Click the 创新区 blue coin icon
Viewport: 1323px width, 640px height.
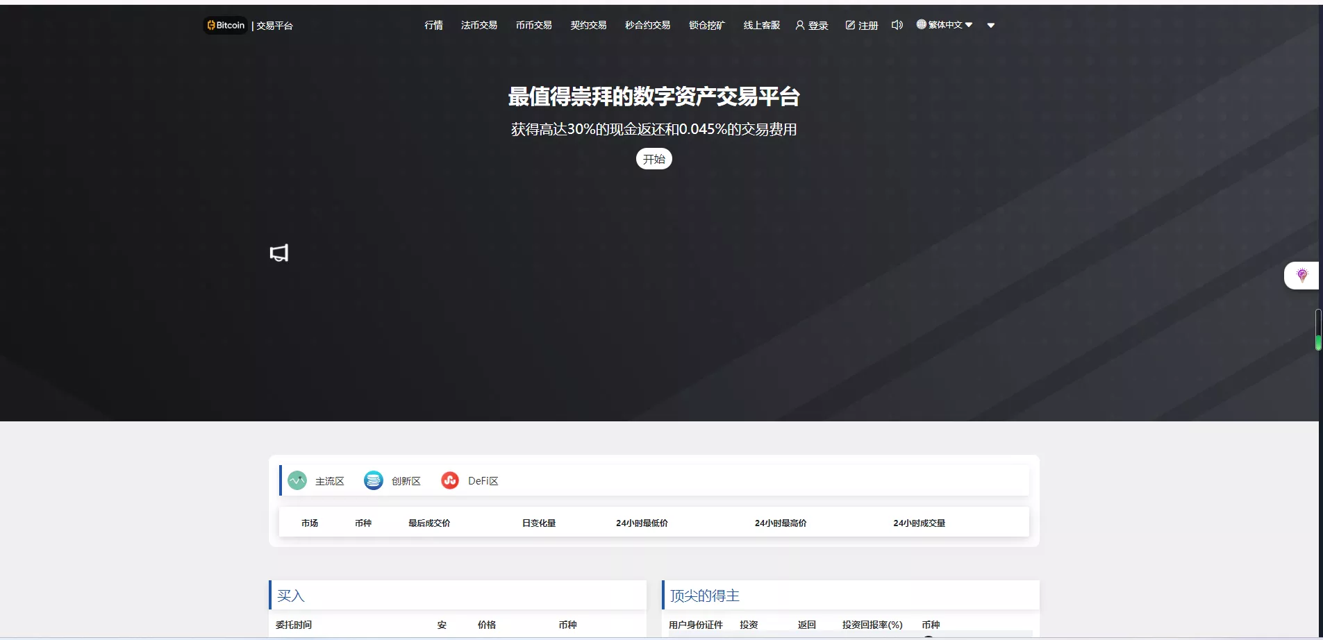(374, 480)
